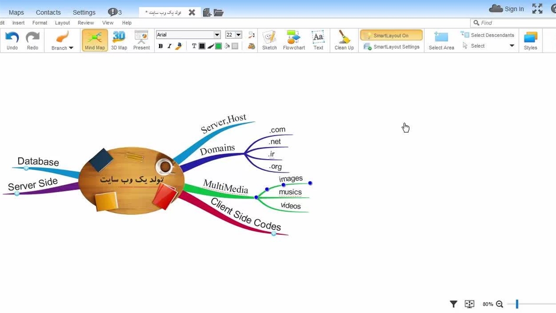Viewport: 556px width, 313px height.
Task: Focus the Find search field
Action: point(514,23)
